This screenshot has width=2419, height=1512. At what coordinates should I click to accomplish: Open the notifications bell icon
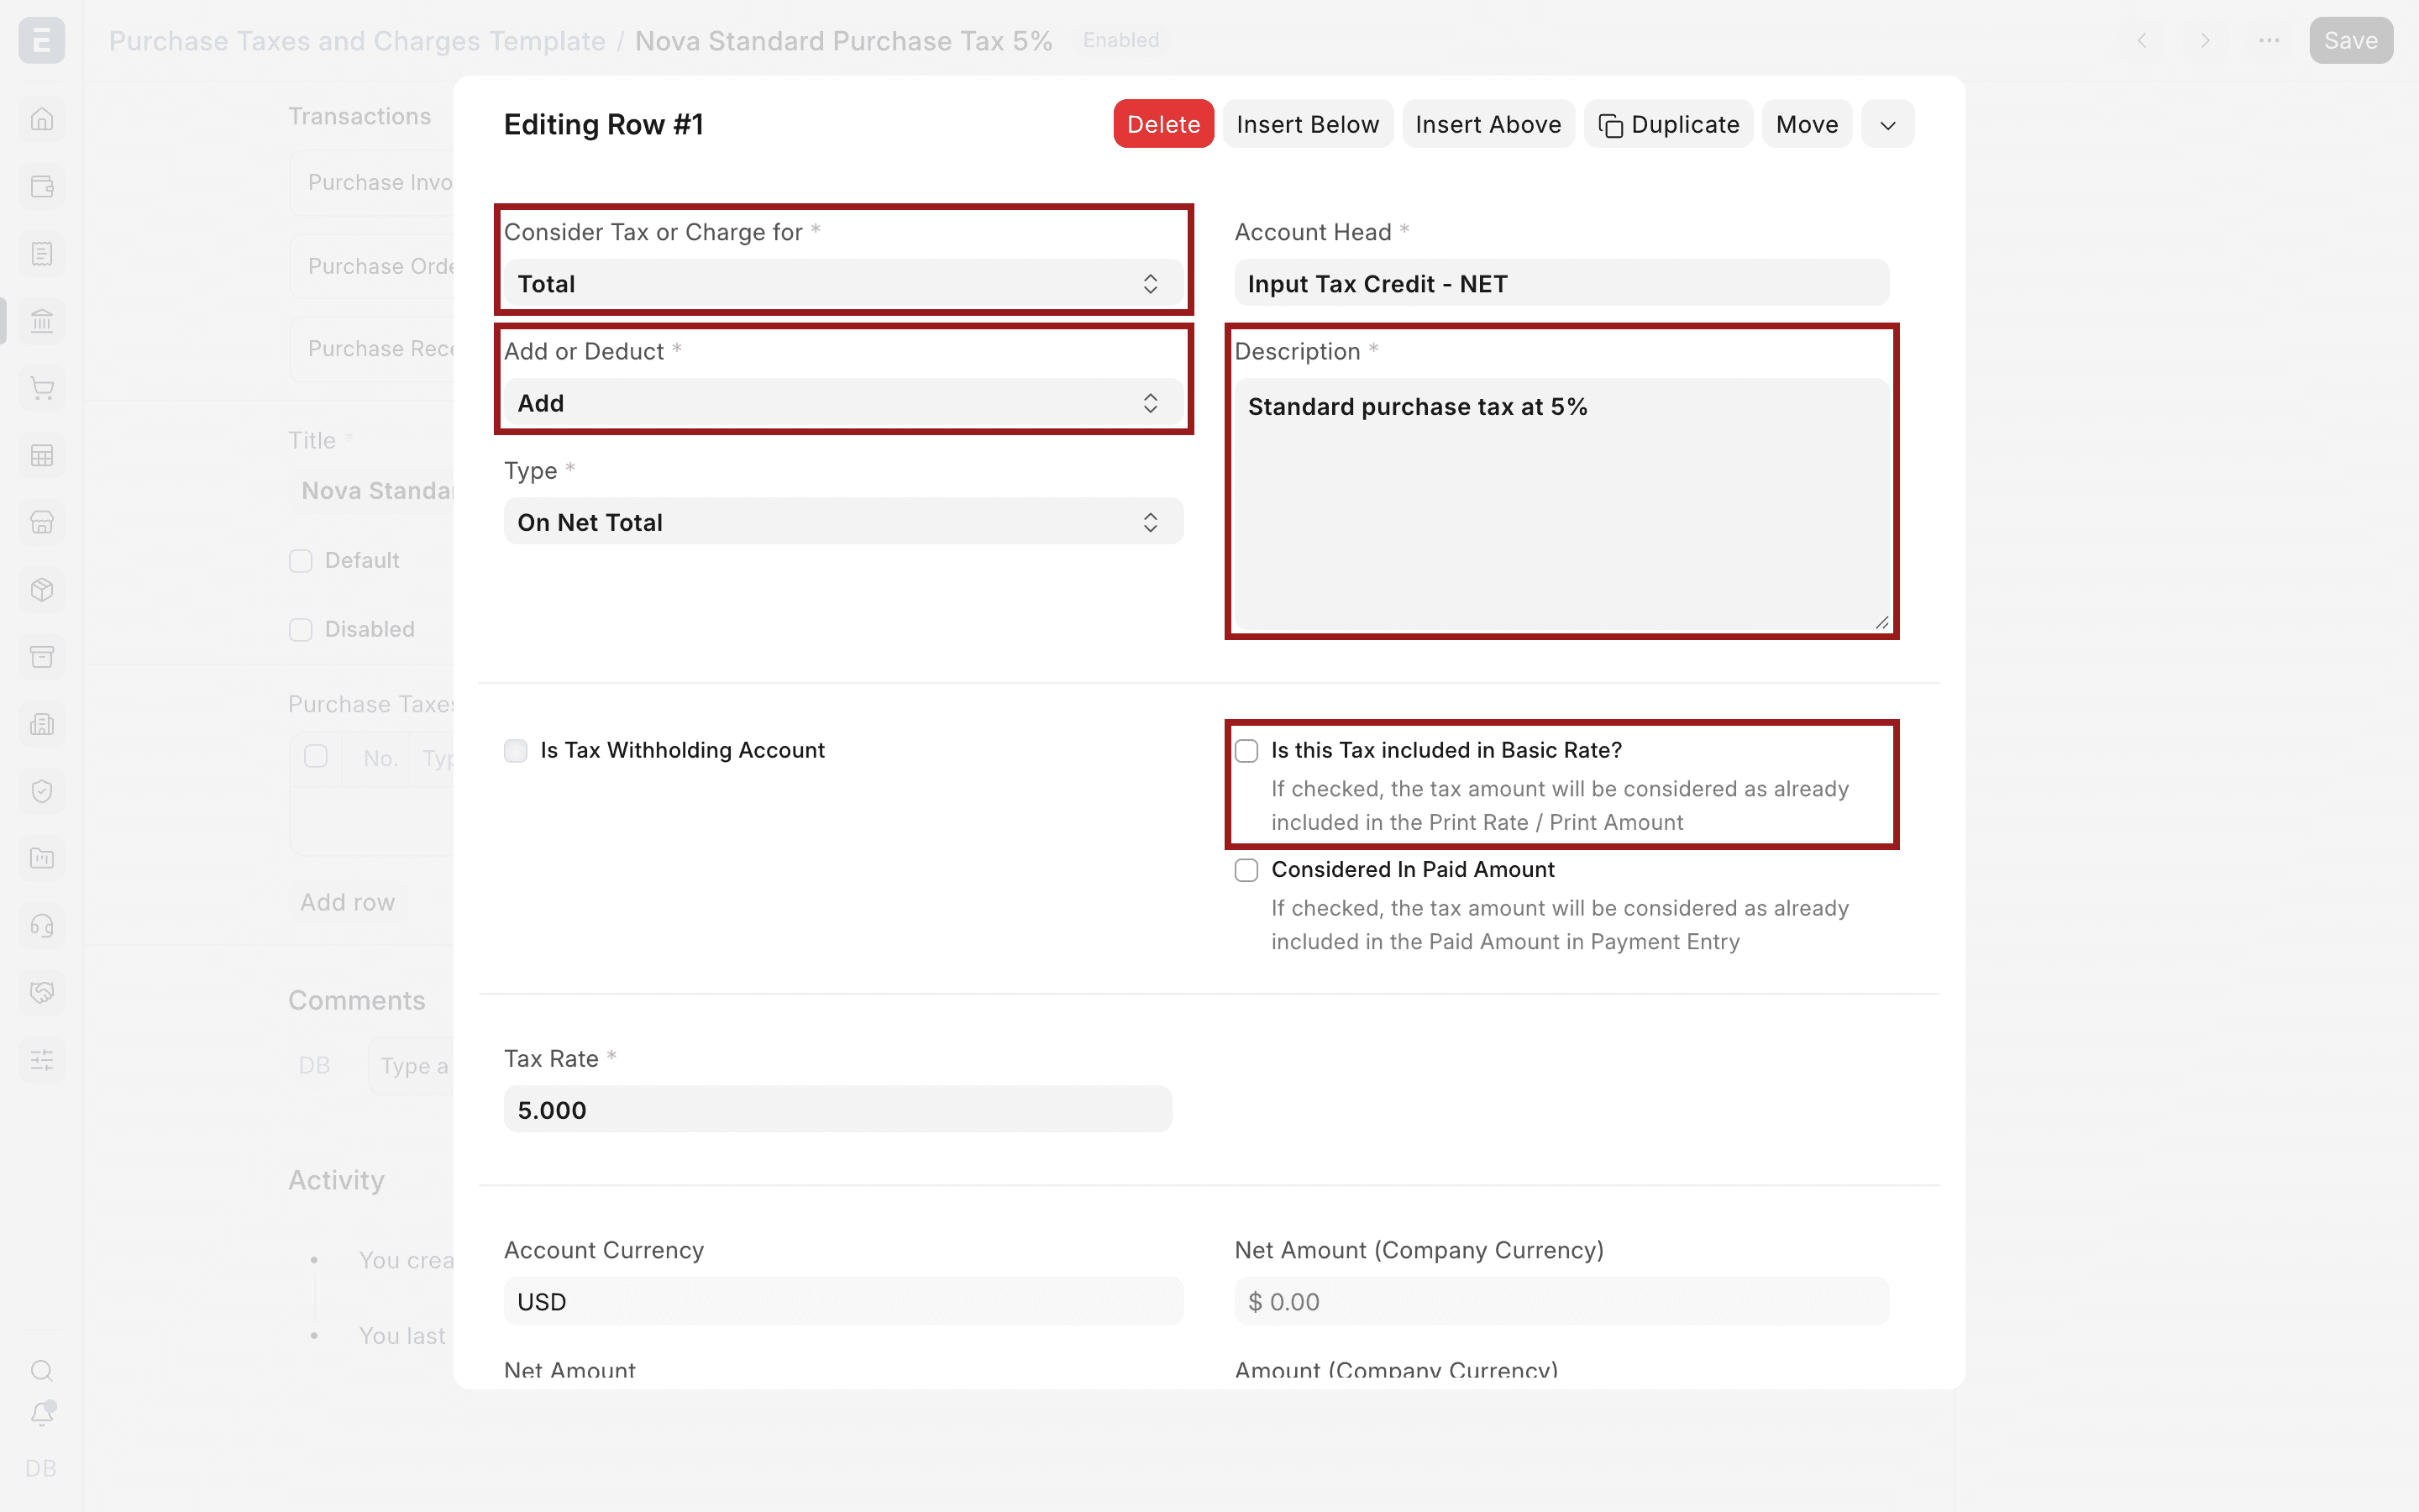[x=42, y=1414]
